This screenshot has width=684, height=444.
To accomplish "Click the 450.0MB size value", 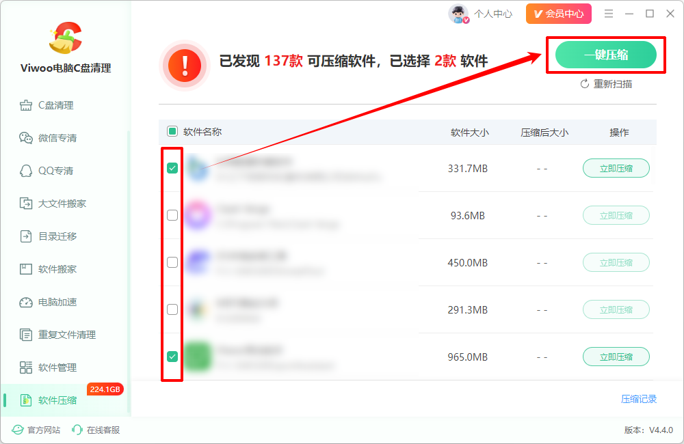I will tap(468, 263).
